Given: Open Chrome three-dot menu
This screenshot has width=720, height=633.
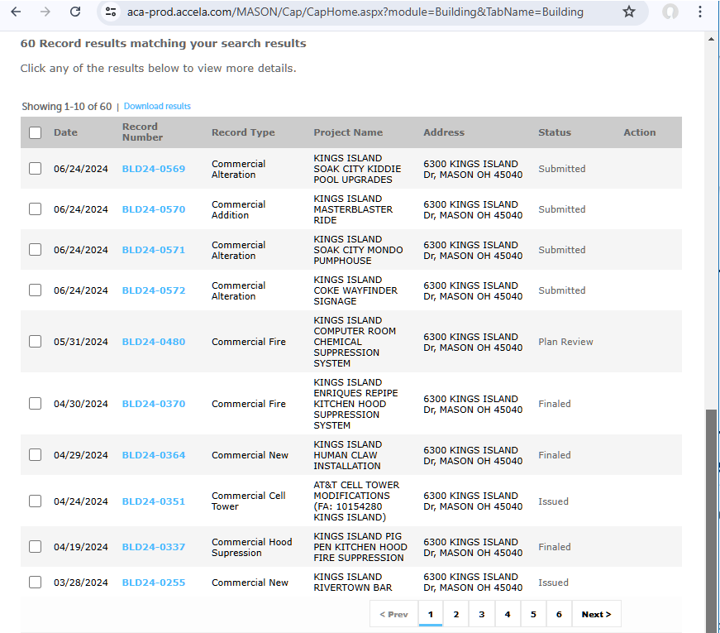Looking at the screenshot, I should point(701,12).
